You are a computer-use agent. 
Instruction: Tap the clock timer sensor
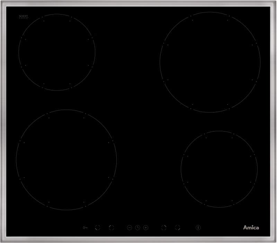tap(137, 228)
